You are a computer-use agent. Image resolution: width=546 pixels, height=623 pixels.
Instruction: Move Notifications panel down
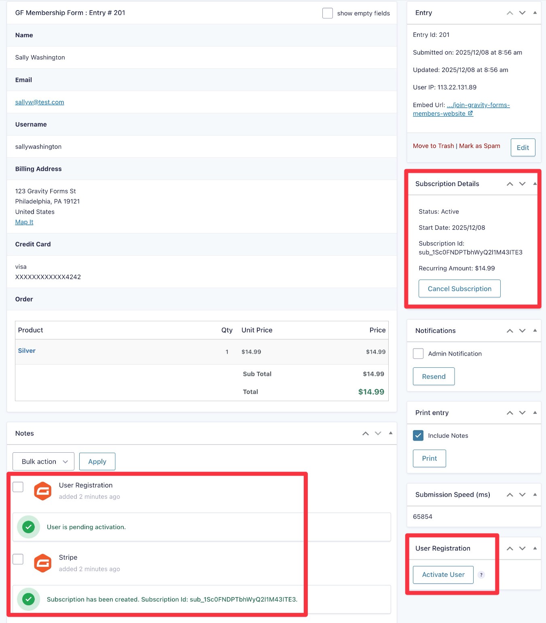522,331
